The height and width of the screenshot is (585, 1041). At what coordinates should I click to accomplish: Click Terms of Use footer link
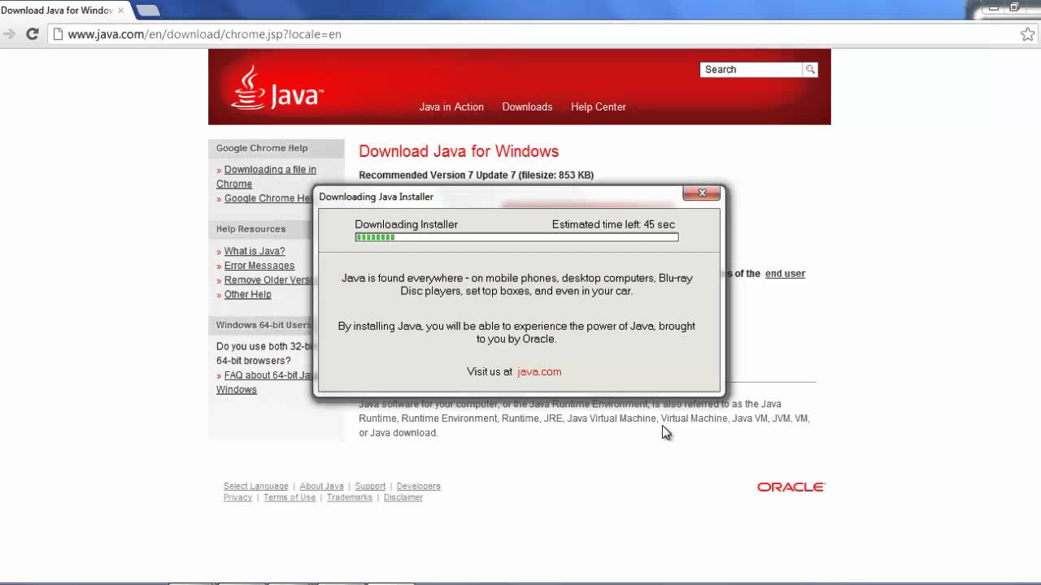click(x=290, y=498)
